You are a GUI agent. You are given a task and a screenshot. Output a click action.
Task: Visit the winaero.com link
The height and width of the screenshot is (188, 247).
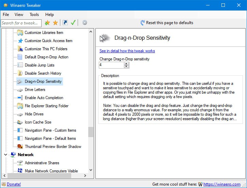point(222,184)
